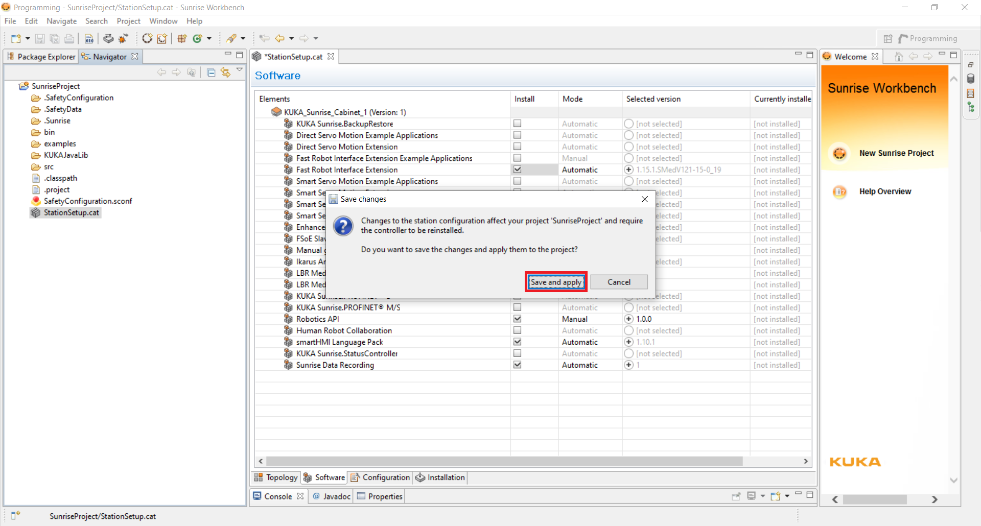Click the Last Edit Location arrow icon
The image size is (981, 526).
(264, 38)
